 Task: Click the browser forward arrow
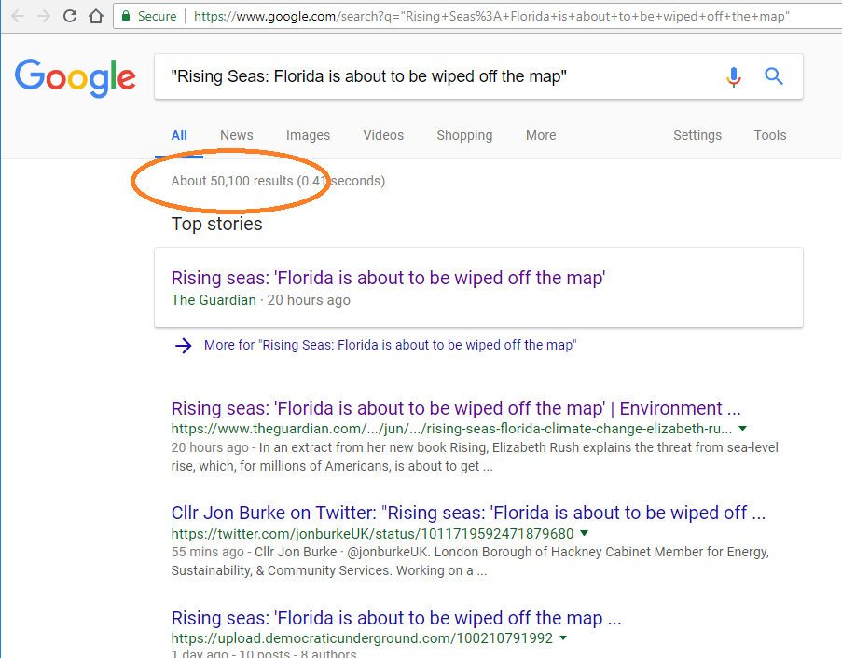coord(44,16)
